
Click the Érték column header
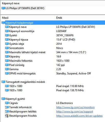[59, 18]
